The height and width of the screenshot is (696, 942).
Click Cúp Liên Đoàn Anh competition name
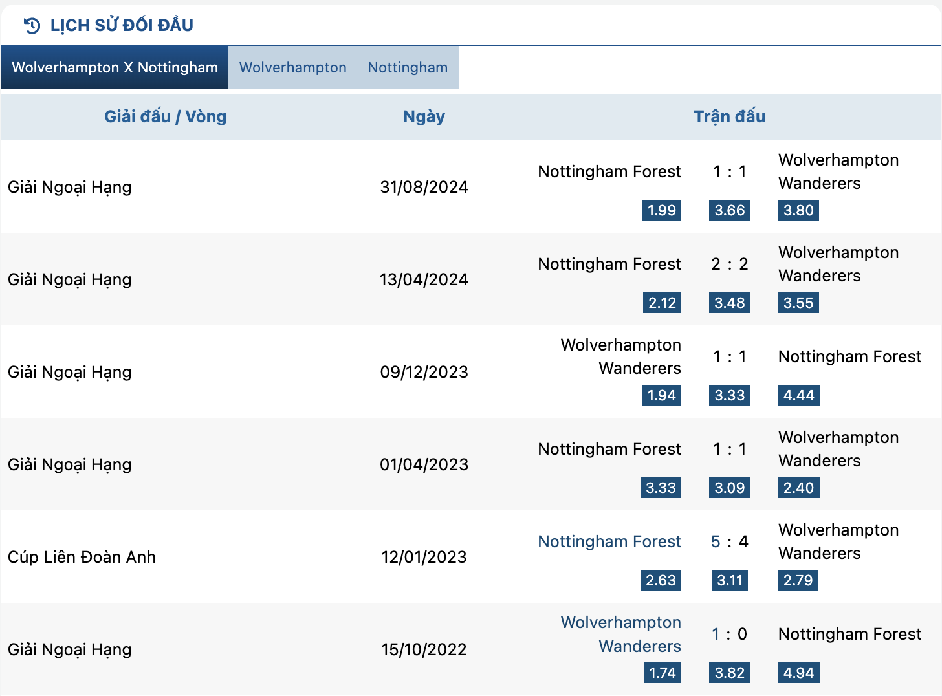tap(82, 557)
